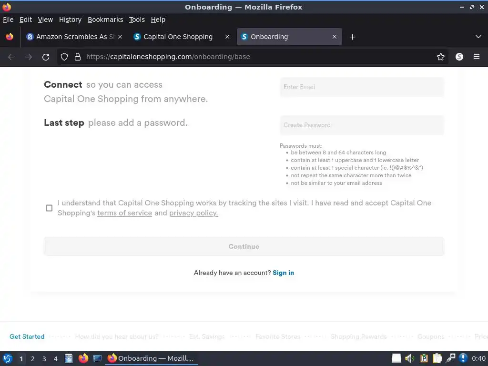The height and width of the screenshot is (366, 488).
Task: Go back with the back arrow
Action: 11,57
